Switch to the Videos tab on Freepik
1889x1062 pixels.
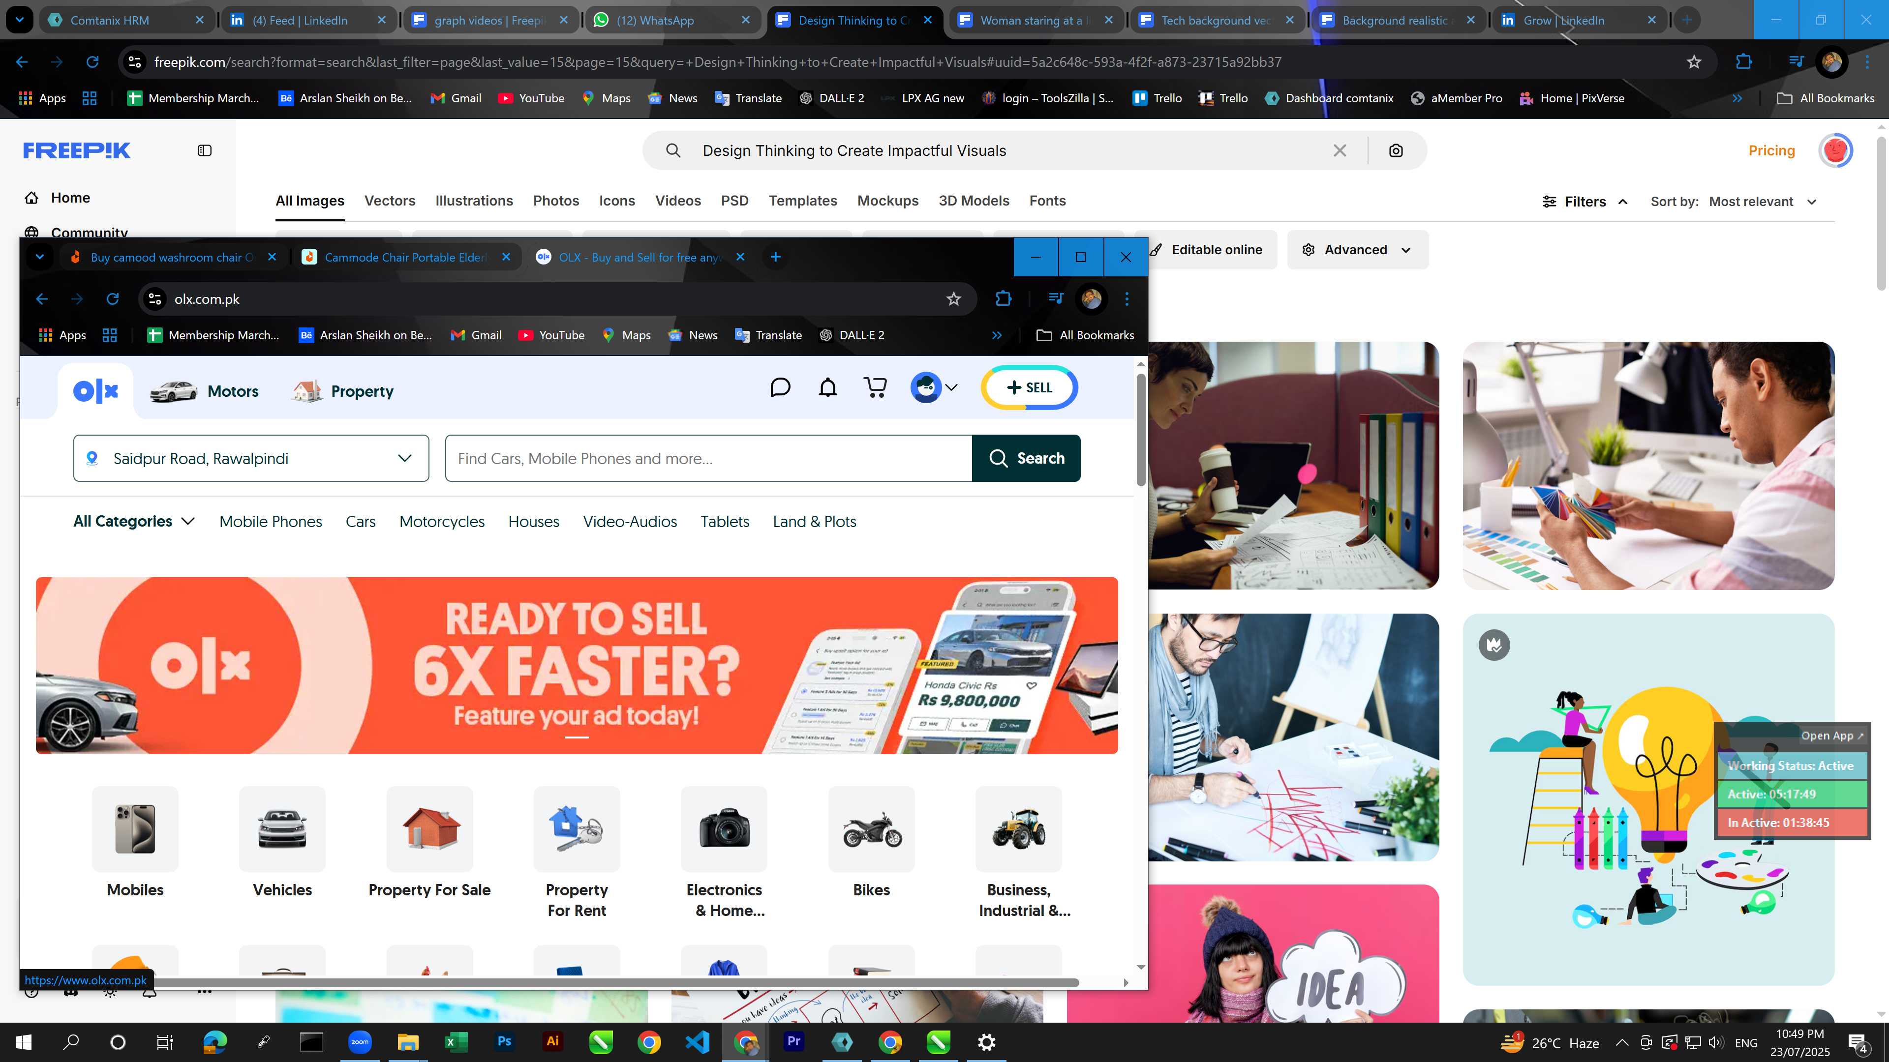pyautogui.click(x=677, y=201)
